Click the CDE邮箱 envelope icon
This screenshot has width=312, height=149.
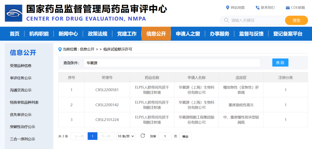point(287,8)
